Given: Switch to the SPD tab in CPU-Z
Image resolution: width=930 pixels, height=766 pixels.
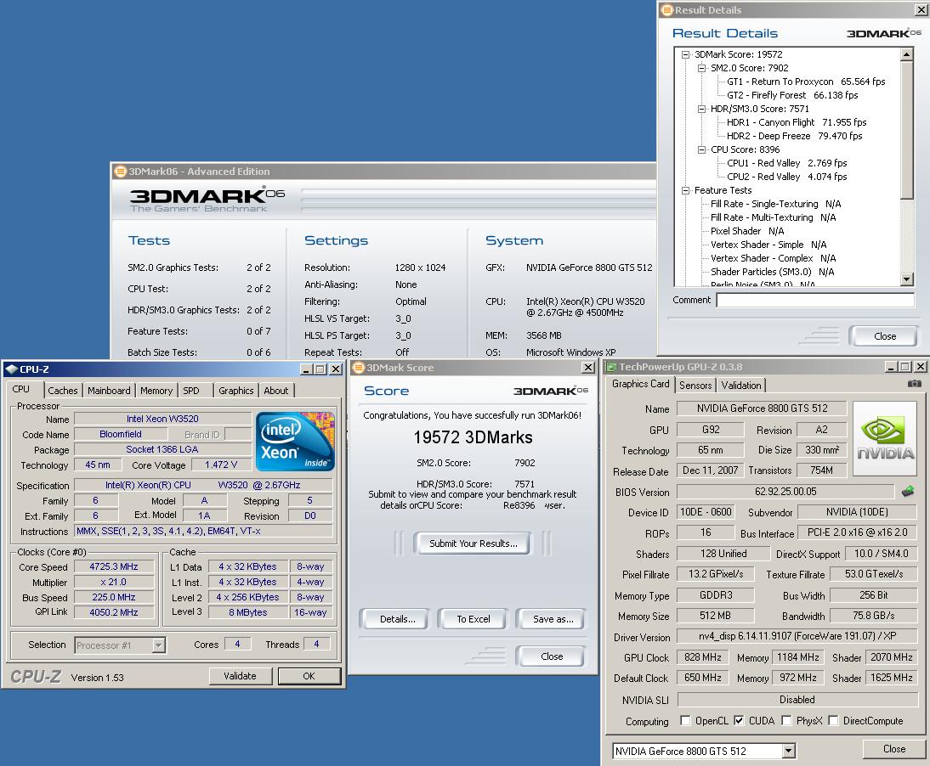Looking at the screenshot, I should point(191,391).
